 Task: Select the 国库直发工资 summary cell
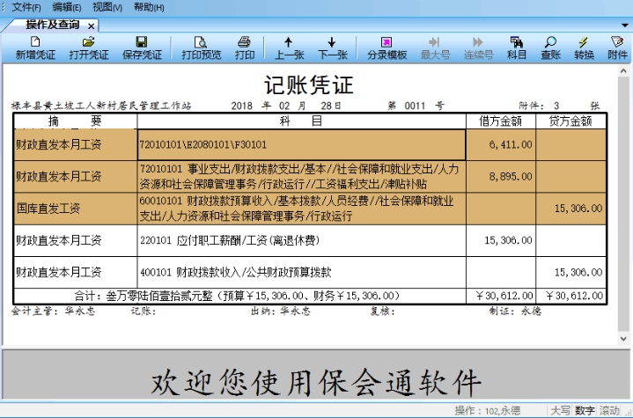(x=75, y=209)
